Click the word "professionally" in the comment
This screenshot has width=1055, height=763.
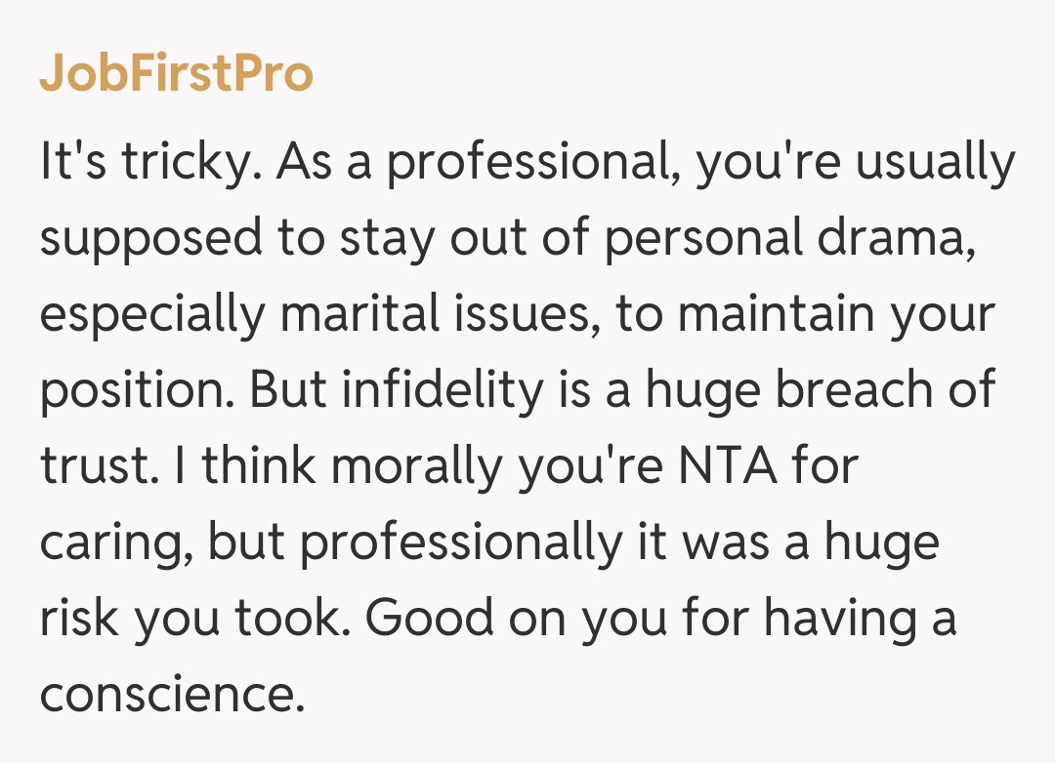[x=459, y=542]
